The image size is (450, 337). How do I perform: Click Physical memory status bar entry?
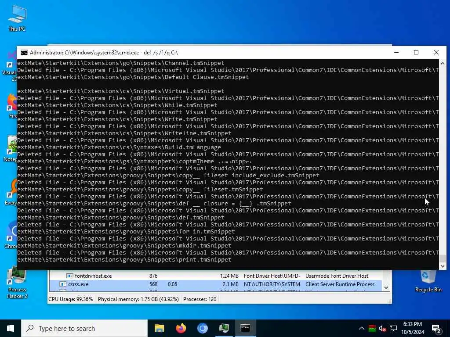(x=138, y=299)
